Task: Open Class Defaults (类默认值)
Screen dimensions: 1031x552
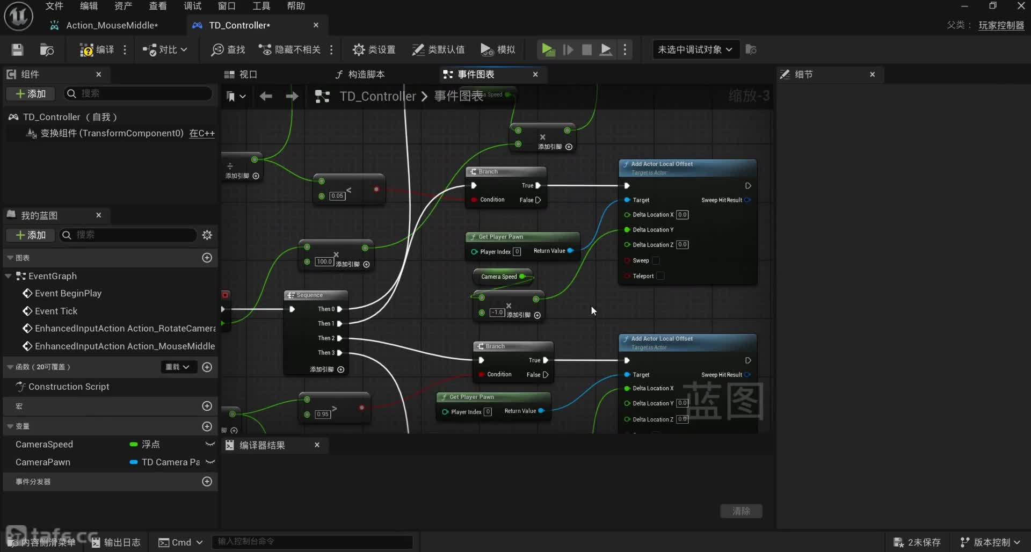Action: 438,50
